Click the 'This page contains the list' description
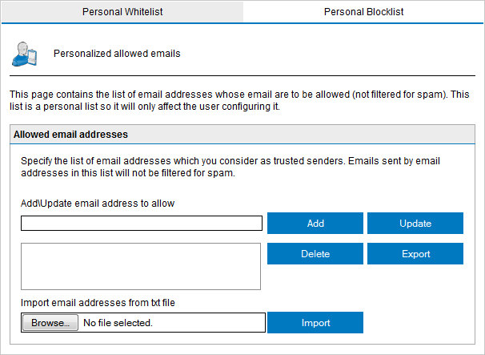 [239, 100]
